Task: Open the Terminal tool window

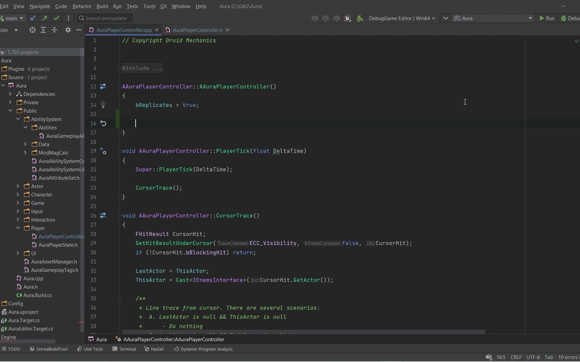Action: (124, 349)
